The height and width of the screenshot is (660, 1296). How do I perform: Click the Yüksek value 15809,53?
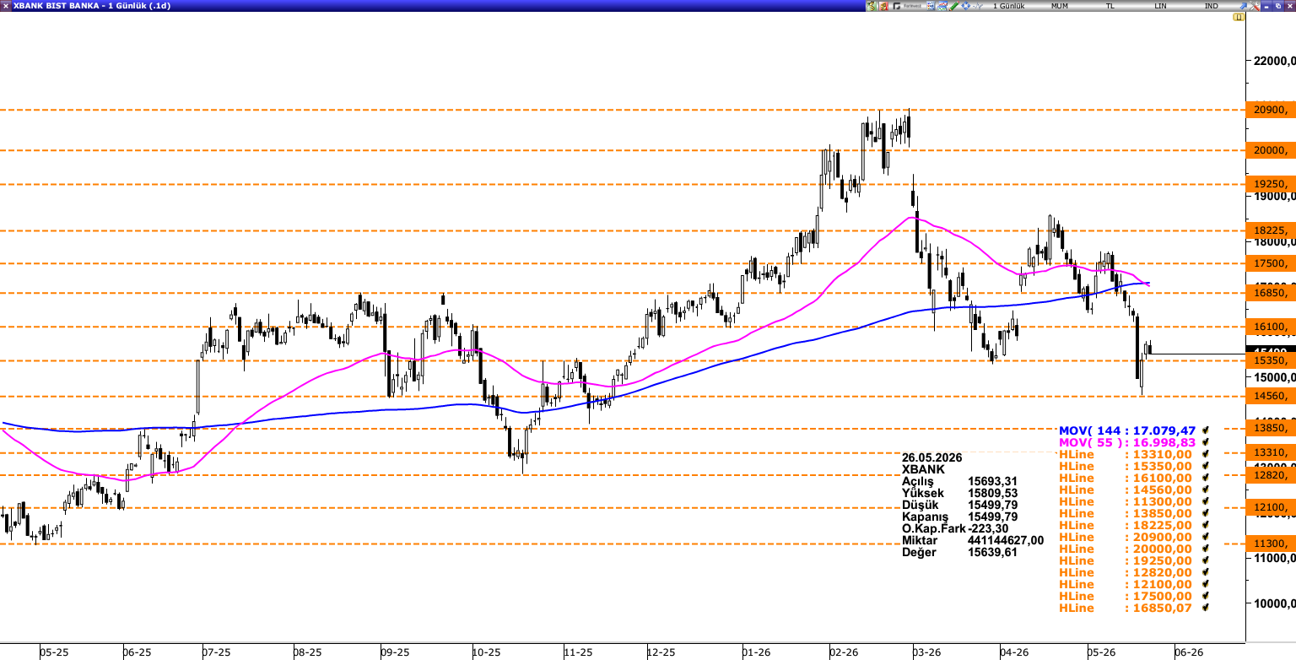993,492
